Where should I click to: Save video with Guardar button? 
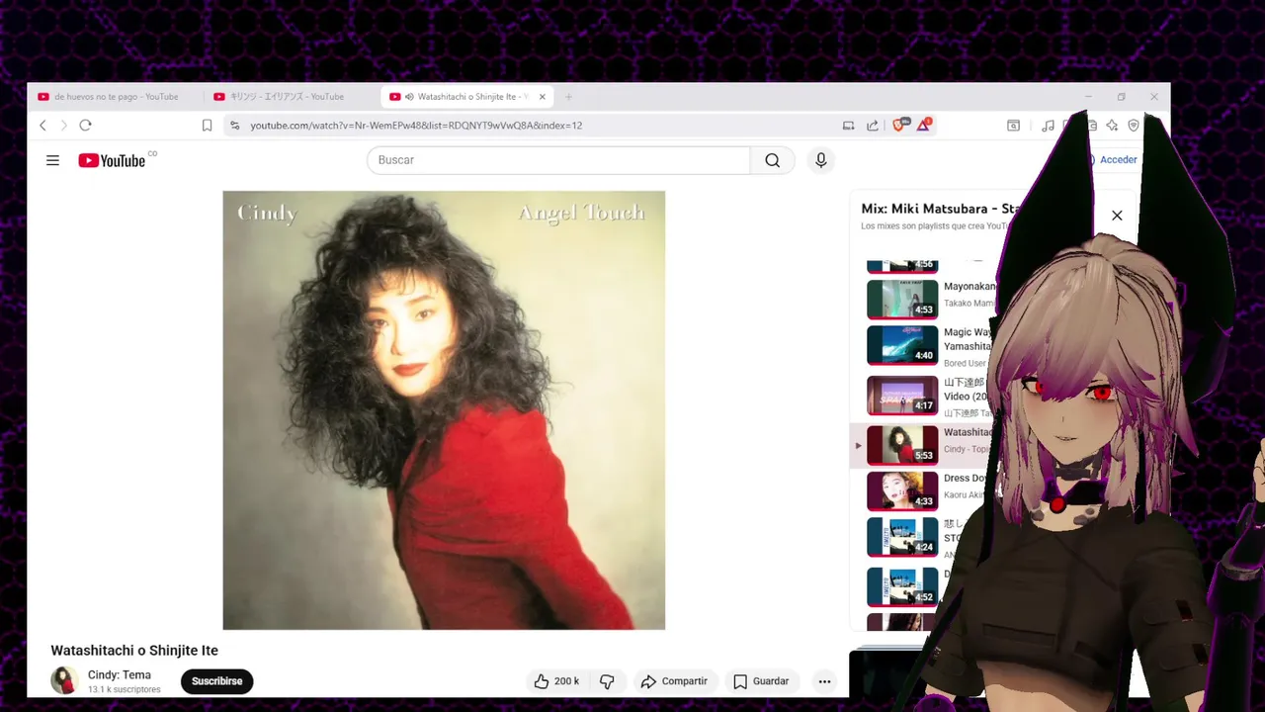pyautogui.click(x=761, y=681)
